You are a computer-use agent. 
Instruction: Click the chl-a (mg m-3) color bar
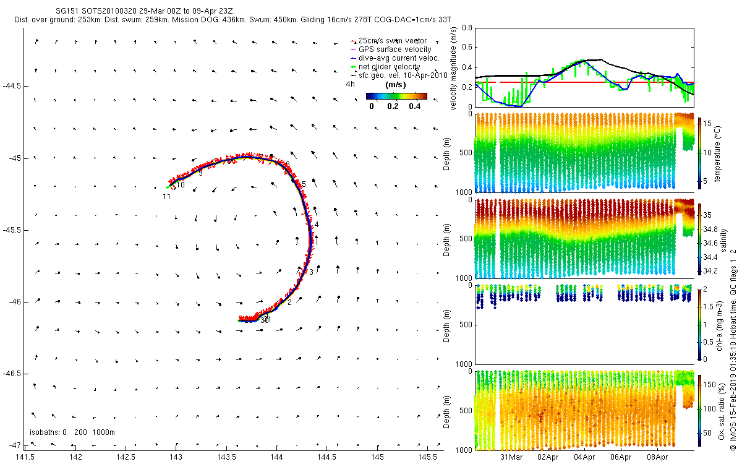[x=699, y=324]
